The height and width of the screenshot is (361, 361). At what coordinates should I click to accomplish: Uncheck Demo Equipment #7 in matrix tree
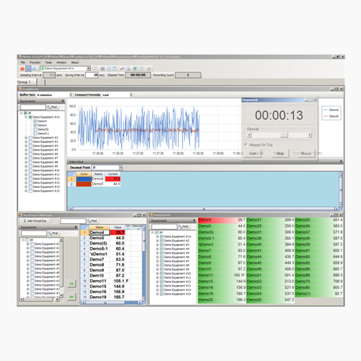coord(162,261)
